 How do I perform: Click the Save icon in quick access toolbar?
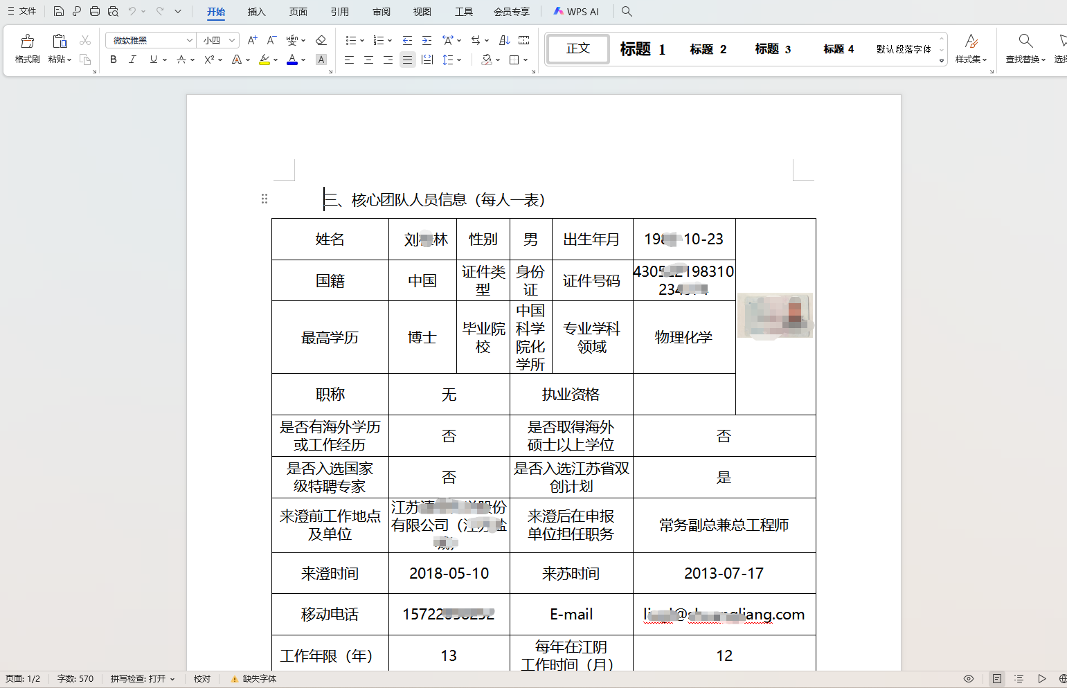coord(59,11)
